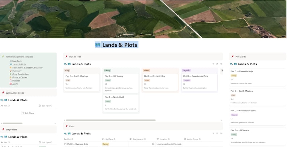The image size is (287, 147).
Task: Open filter icon in the Plots table view
Action: pyautogui.click(x=213, y=134)
